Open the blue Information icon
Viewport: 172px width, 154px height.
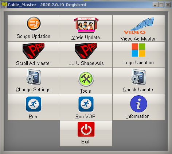138,104
